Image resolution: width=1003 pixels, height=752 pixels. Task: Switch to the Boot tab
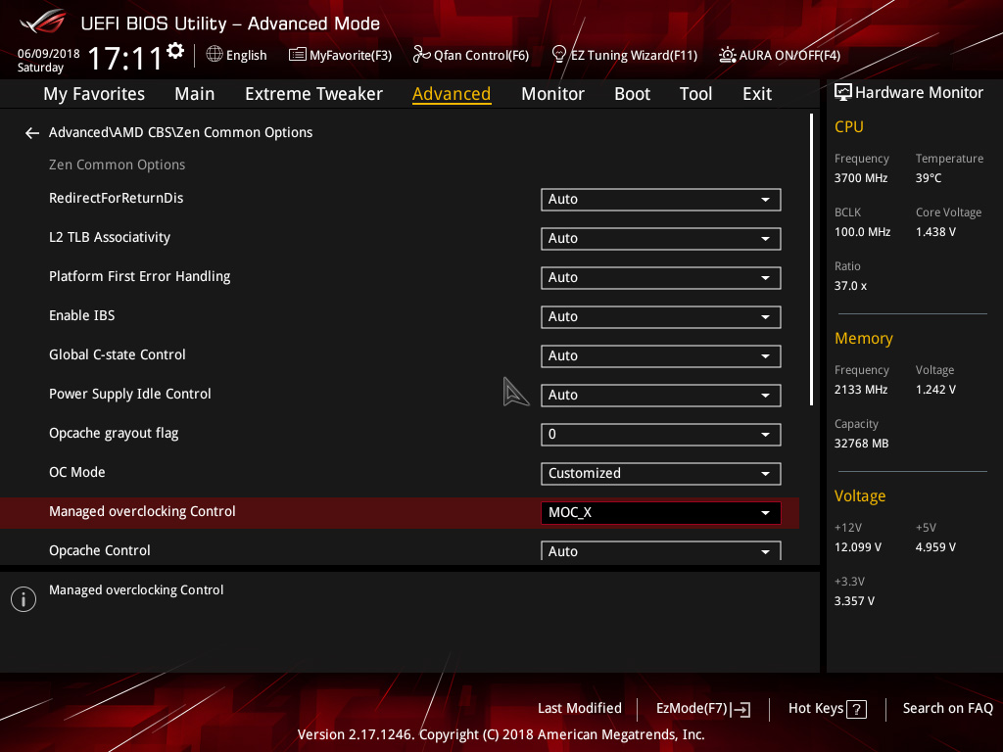pos(632,94)
